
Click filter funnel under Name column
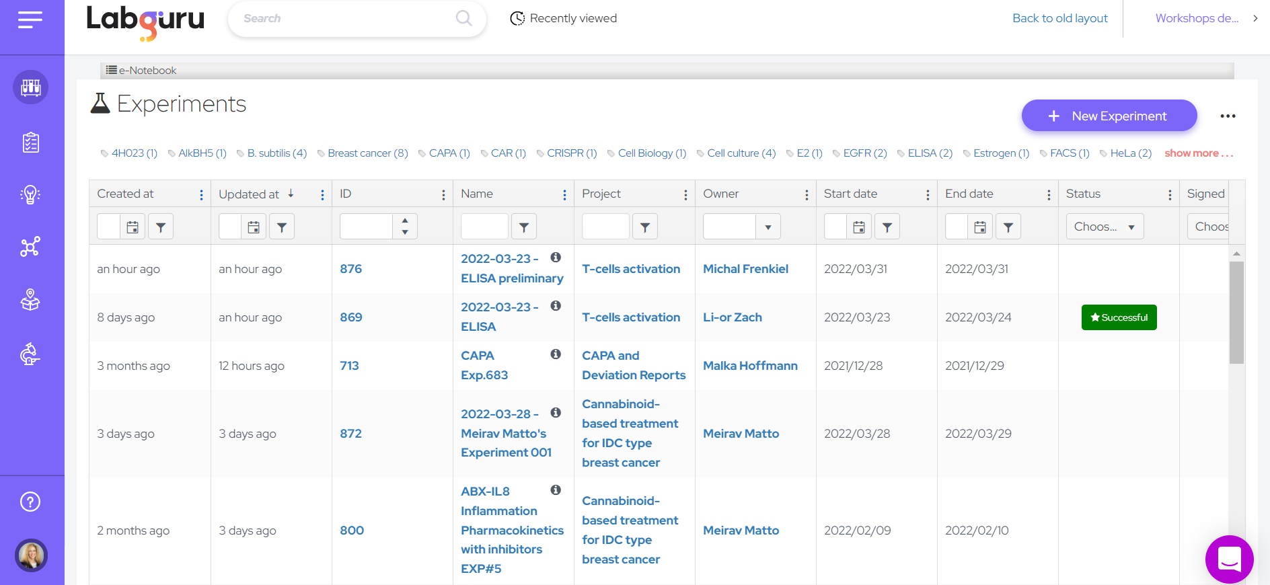coord(524,227)
